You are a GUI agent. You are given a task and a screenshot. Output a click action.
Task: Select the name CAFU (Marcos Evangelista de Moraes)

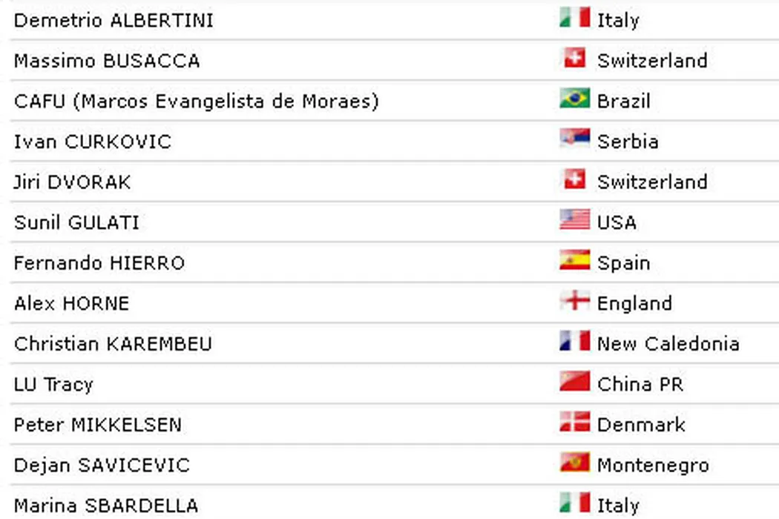tap(196, 101)
